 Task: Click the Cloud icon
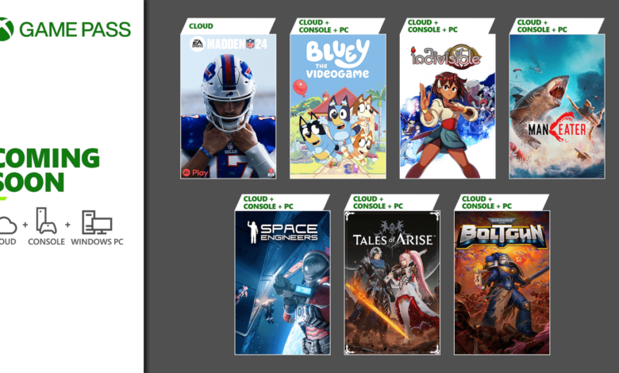[x=7, y=225]
